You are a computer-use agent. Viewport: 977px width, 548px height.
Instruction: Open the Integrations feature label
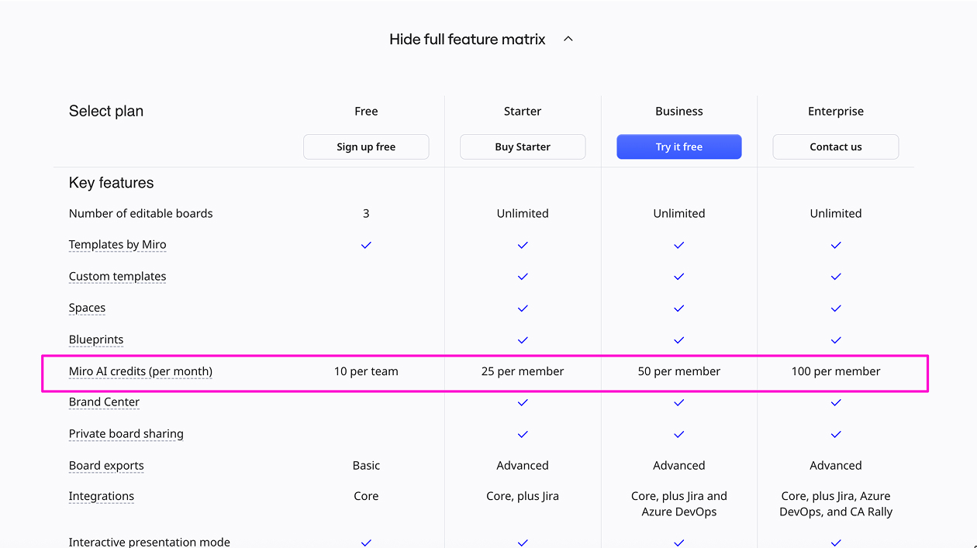(x=102, y=496)
